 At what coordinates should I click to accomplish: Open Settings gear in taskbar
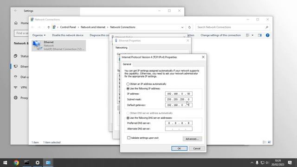tap(38, 163)
